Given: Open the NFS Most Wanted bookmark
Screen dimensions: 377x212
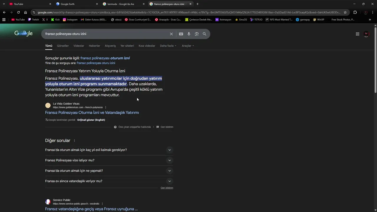Looking at the screenshot, I should [x=279, y=20].
